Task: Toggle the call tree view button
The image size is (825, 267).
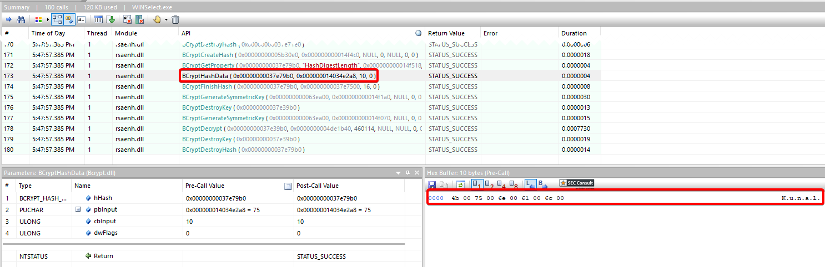Action: [58, 19]
